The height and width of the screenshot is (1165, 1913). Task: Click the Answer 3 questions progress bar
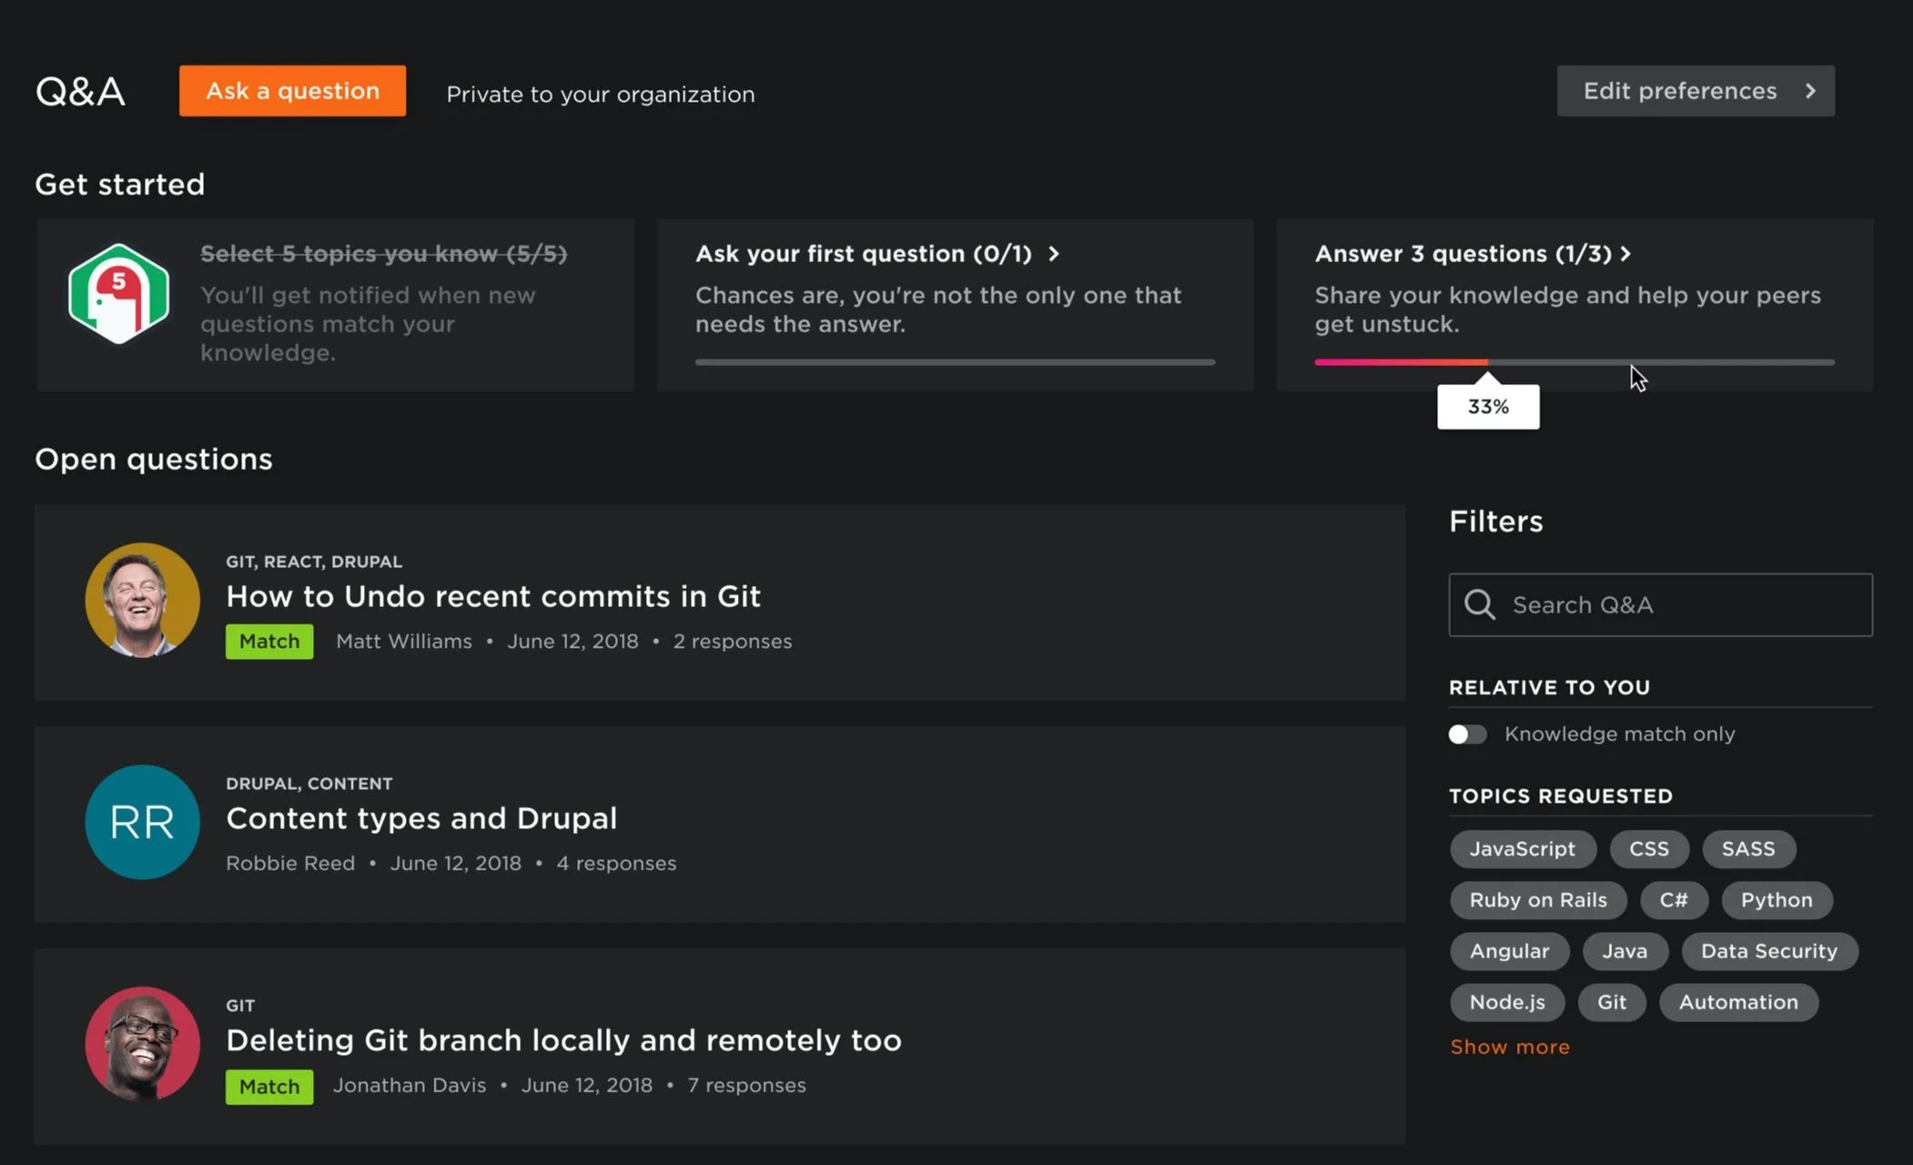(1574, 362)
